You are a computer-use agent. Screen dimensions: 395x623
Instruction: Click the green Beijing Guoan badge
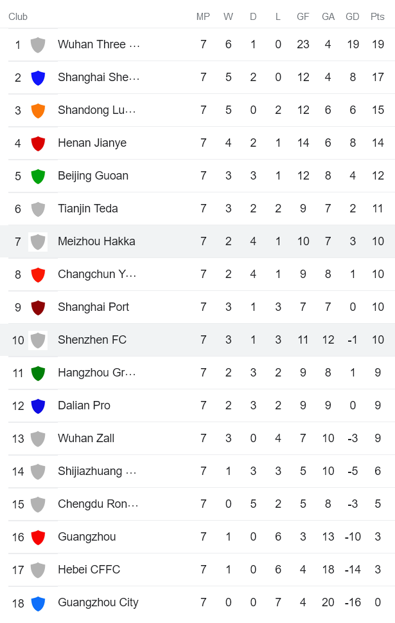tap(38, 176)
